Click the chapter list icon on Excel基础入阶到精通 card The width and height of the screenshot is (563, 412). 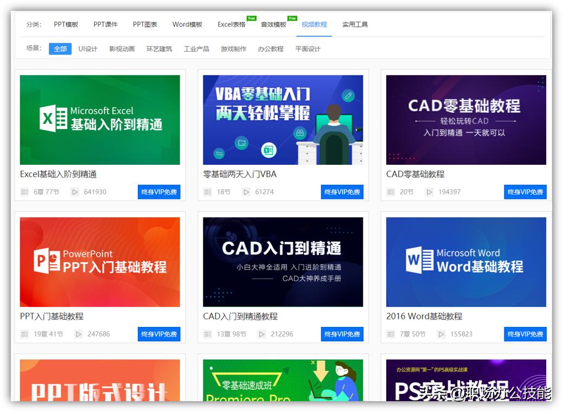pyautogui.click(x=25, y=191)
